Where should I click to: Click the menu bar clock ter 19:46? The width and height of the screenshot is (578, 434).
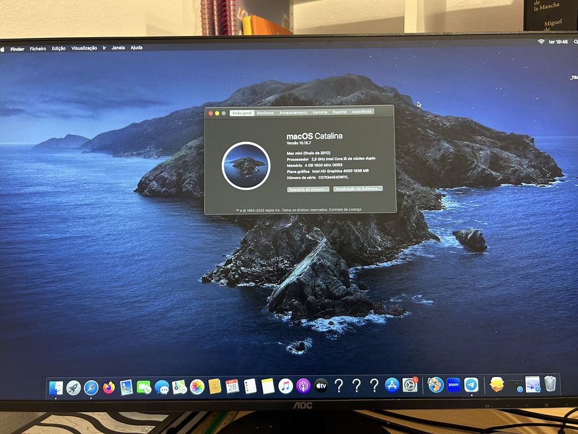558,42
